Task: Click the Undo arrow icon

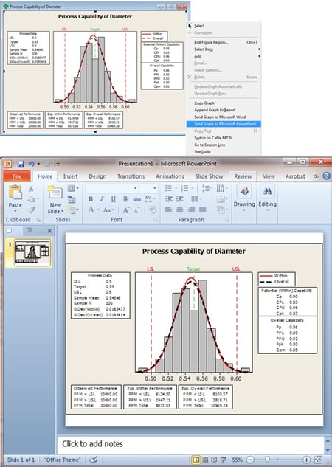Action: click(31, 164)
